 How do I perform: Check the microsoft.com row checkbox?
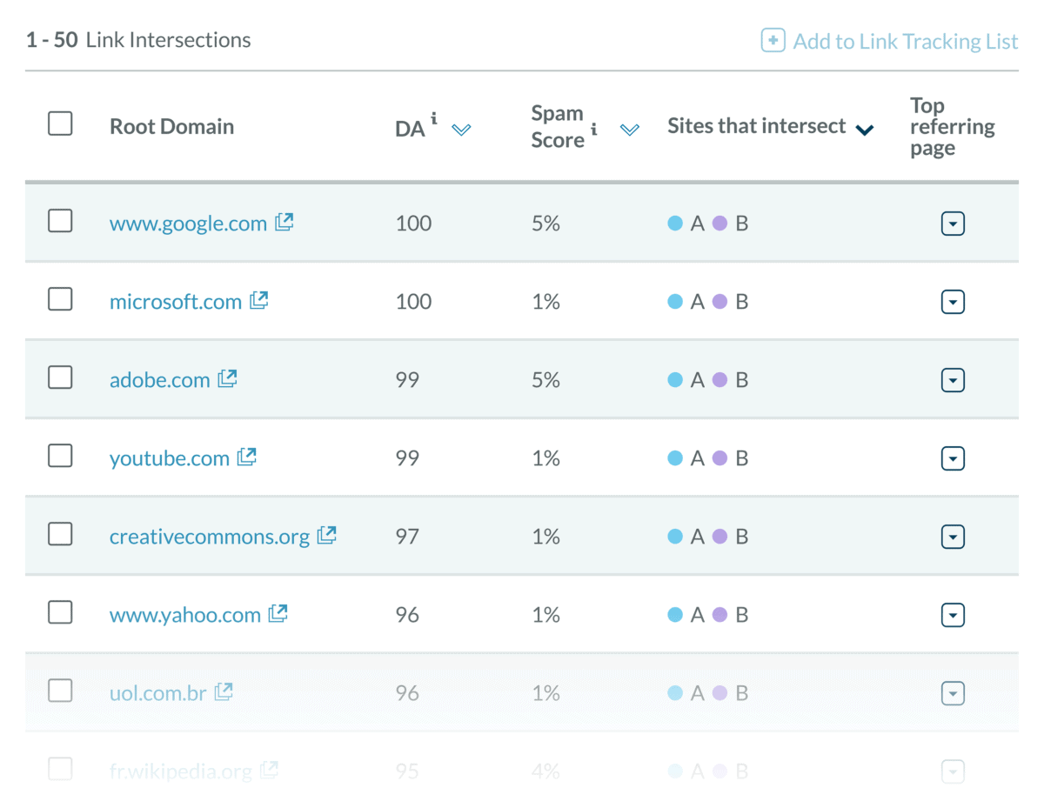pos(60,299)
